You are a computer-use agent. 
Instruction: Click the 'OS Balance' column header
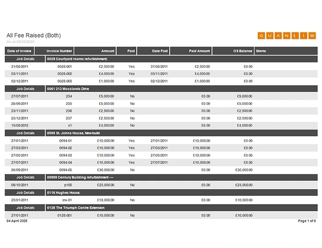(233, 51)
